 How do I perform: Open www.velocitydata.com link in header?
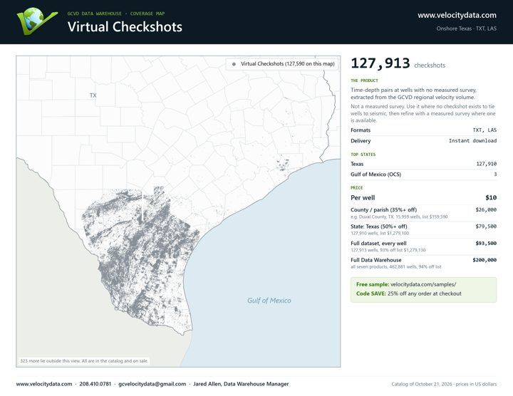click(x=457, y=16)
